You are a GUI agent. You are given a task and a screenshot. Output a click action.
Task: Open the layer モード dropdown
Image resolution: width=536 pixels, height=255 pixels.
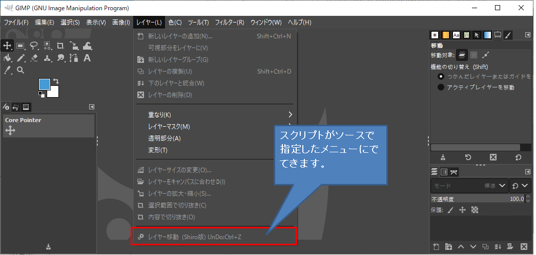click(469, 186)
